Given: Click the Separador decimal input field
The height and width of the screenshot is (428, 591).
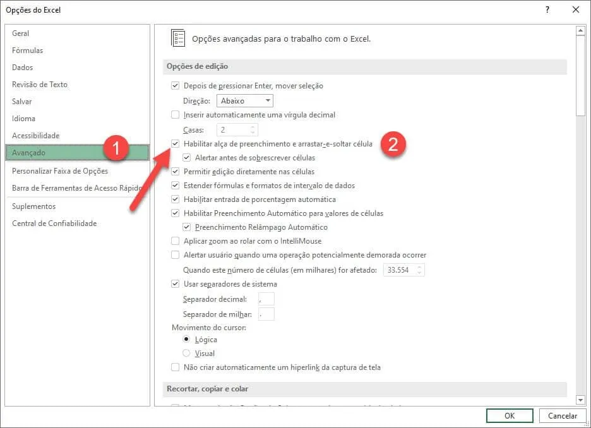Looking at the screenshot, I should pos(266,299).
